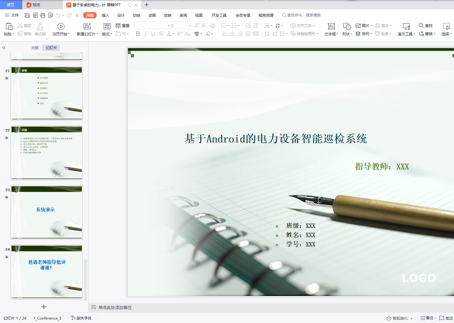This screenshot has width=454, height=323.
Task: Open the customize quick access toolbar dropdown
Action: pyautogui.click(x=77, y=15)
